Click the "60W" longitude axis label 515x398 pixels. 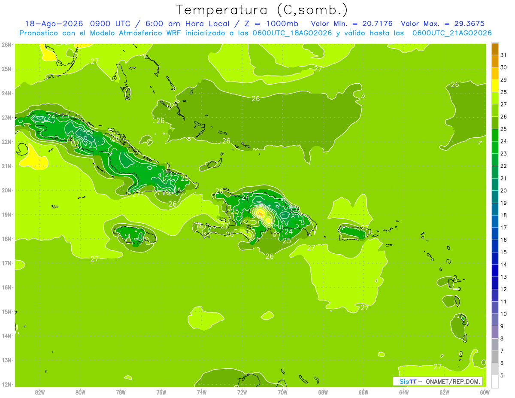[485, 392]
